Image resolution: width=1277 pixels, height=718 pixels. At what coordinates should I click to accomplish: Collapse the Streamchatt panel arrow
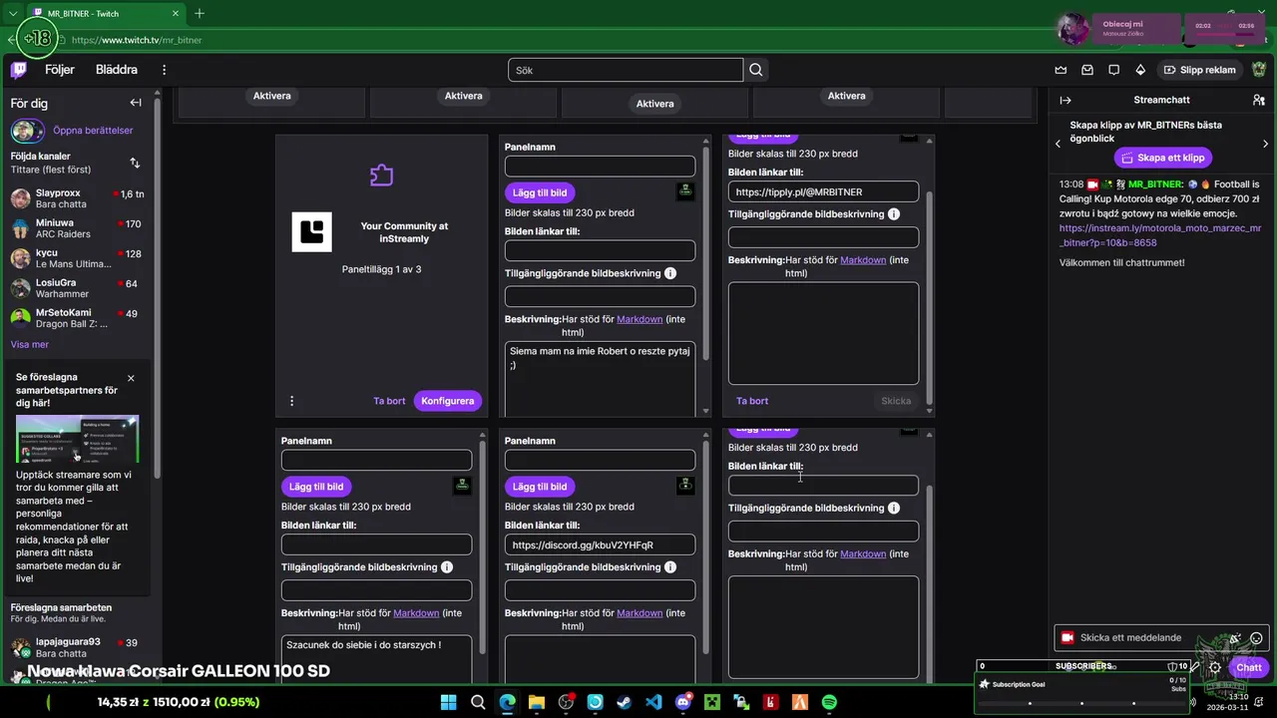click(x=1065, y=100)
